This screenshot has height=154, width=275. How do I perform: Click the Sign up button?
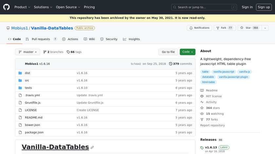[x=264, y=7]
